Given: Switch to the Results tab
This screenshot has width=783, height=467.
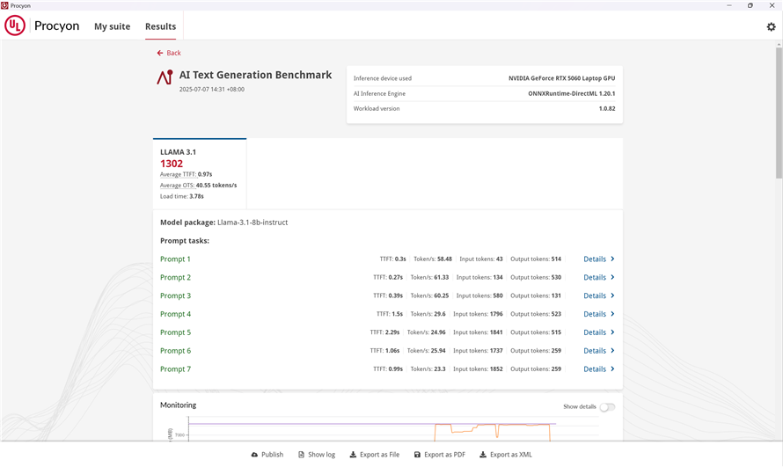Looking at the screenshot, I should [160, 26].
